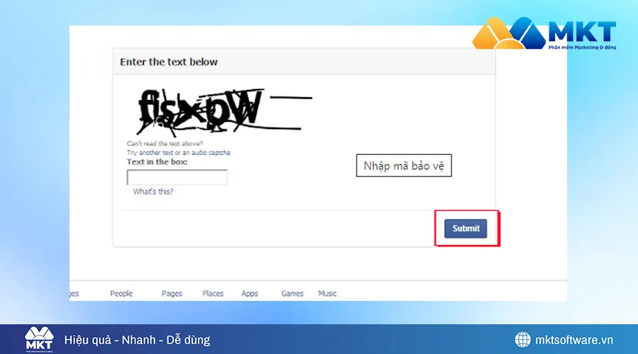Open the Pages footer tab
This screenshot has width=638, height=354.
[x=172, y=293]
